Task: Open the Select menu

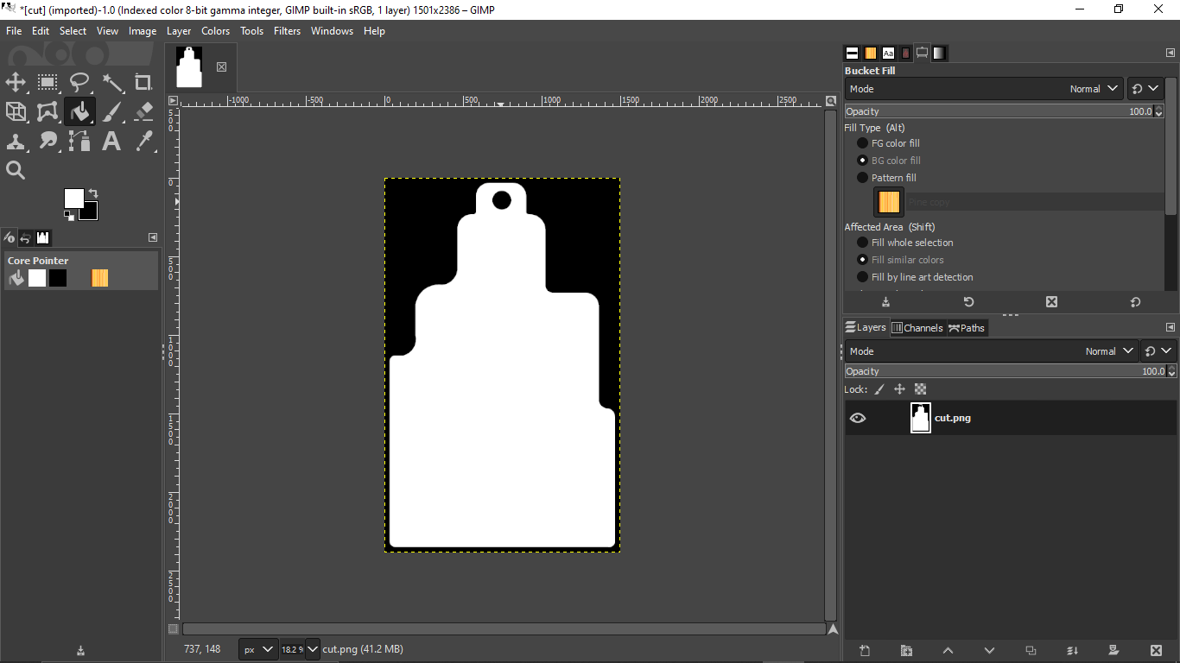Action: (x=73, y=31)
